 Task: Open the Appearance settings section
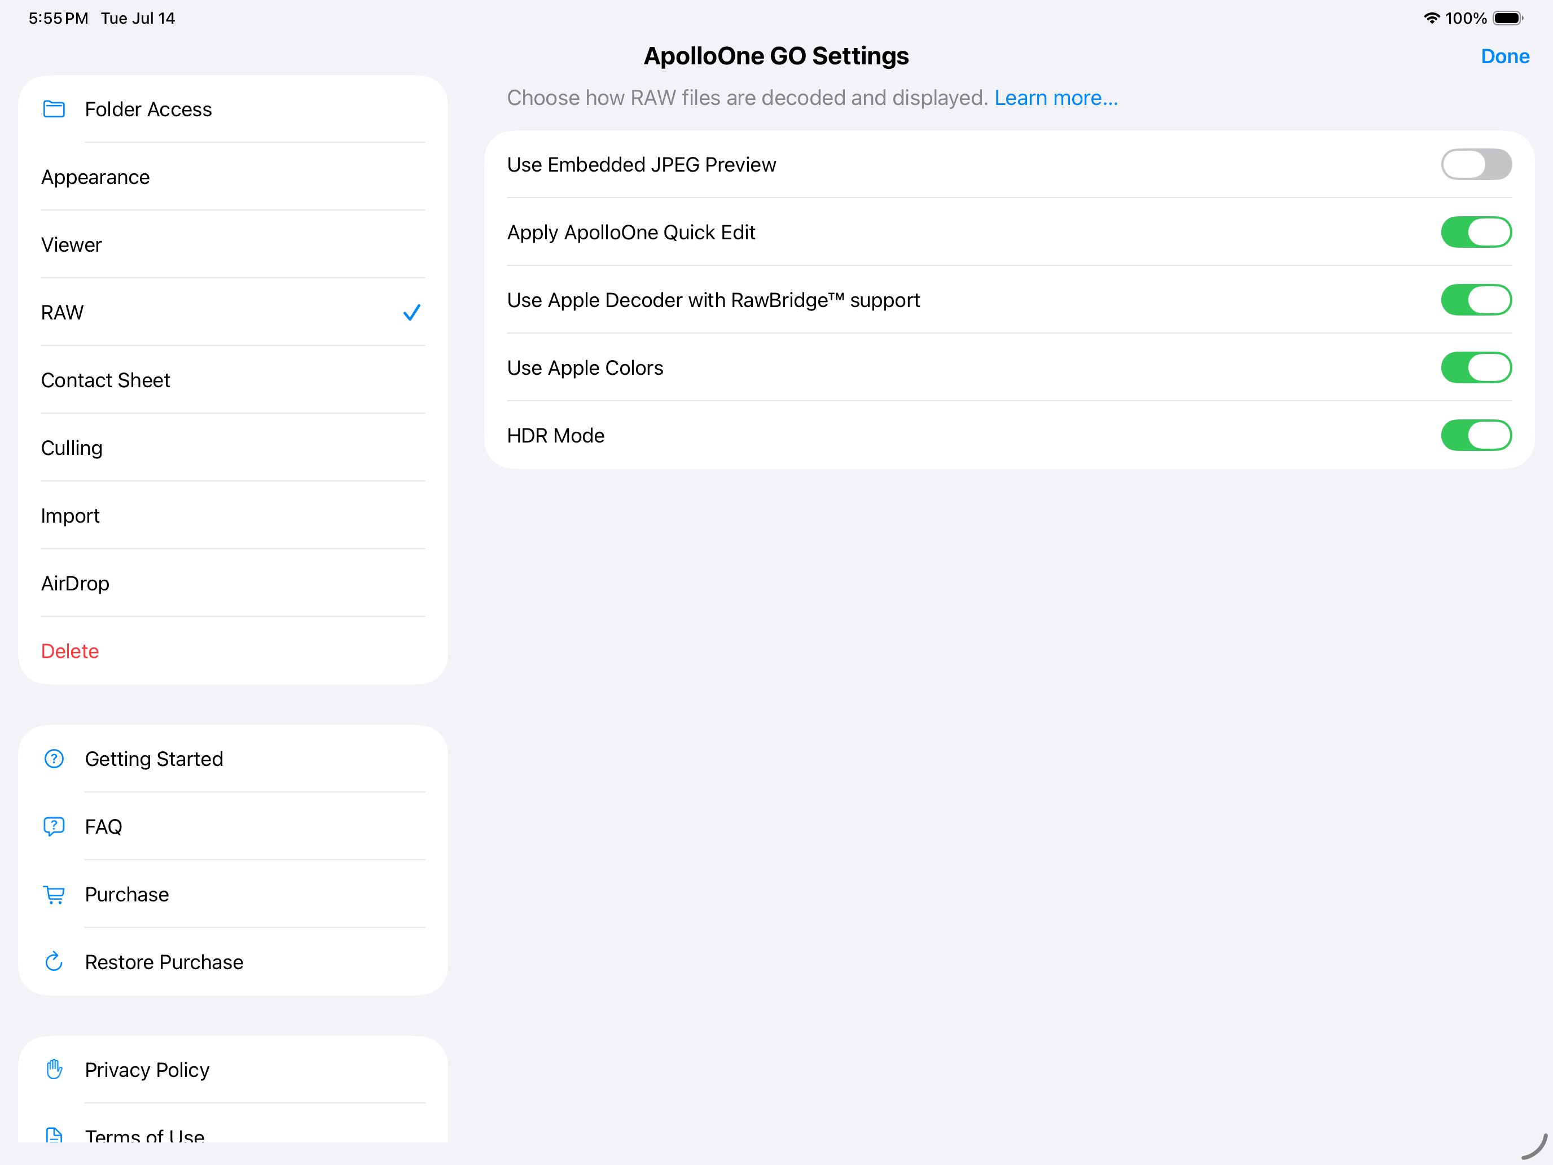click(233, 177)
